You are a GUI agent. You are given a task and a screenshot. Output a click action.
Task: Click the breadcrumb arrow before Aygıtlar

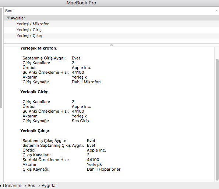pyautogui.click(x=39, y=186)
